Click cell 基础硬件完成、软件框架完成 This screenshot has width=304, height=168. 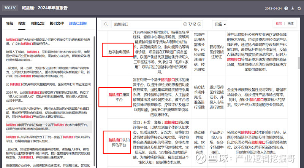199,142
